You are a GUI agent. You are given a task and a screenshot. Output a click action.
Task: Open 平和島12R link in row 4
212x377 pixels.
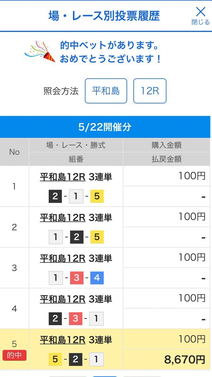[x=63, y=299]
